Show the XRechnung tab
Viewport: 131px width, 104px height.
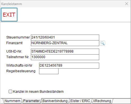tap(102, 101)
